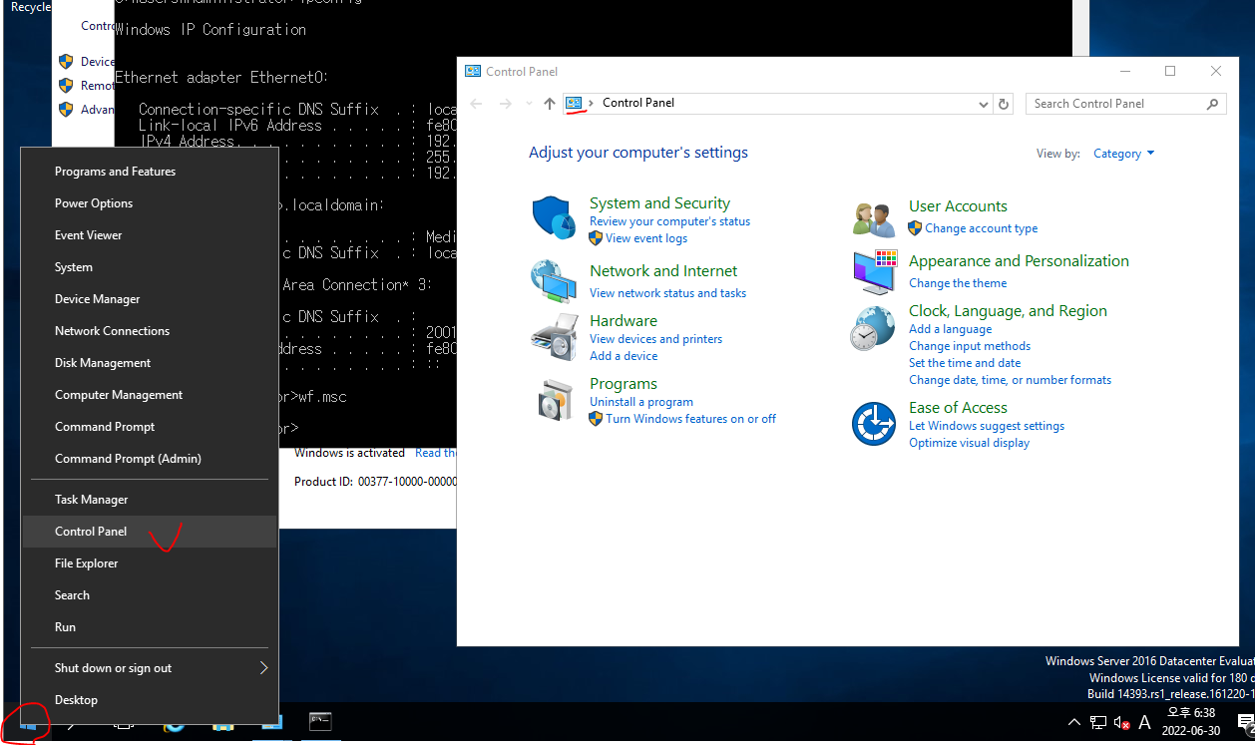Click View devices and printers link

[x=655, y=339]
